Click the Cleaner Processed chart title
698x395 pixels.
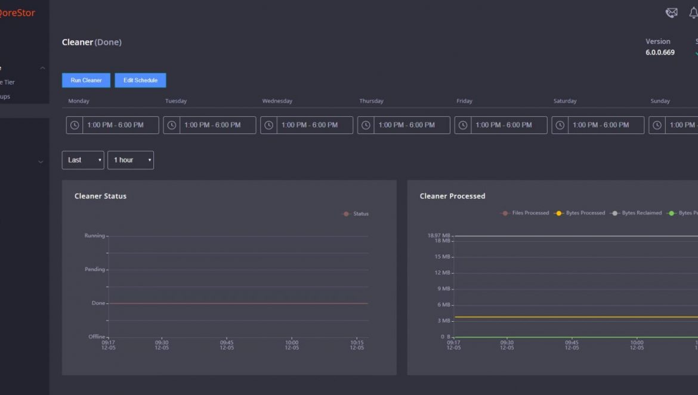coord(452,196)
